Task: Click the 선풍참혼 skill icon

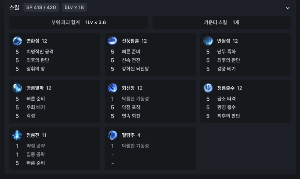Action: [x=112, y=41]
